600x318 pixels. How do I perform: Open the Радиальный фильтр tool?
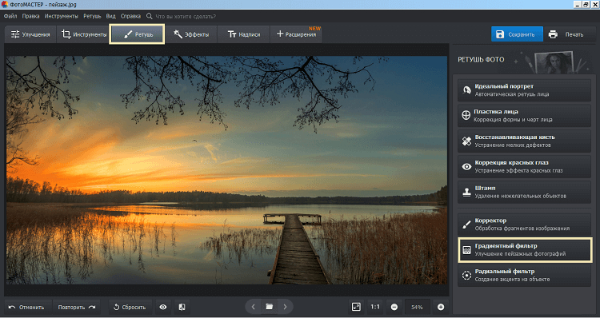[524, 275]
